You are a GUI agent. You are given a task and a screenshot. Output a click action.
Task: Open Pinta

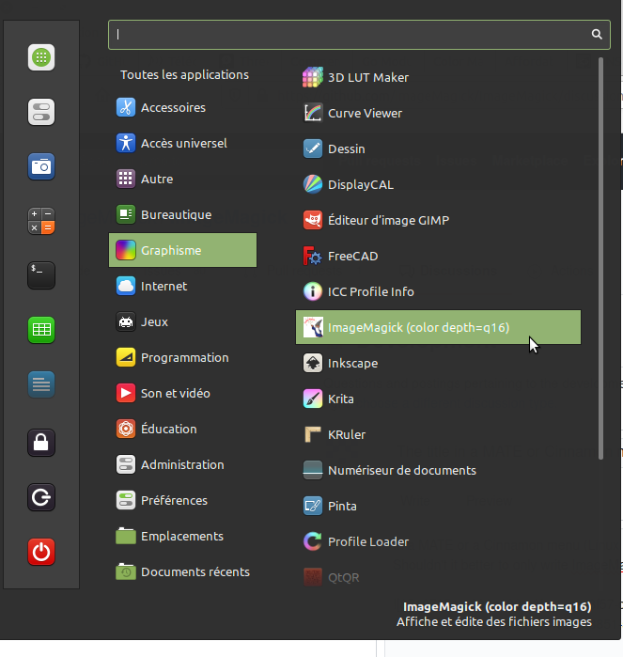tap(438, 507)
